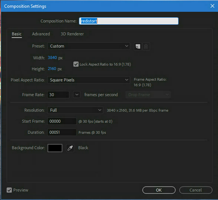
Task: Switch to the Advanced tab
Action: tap(41, 34)
